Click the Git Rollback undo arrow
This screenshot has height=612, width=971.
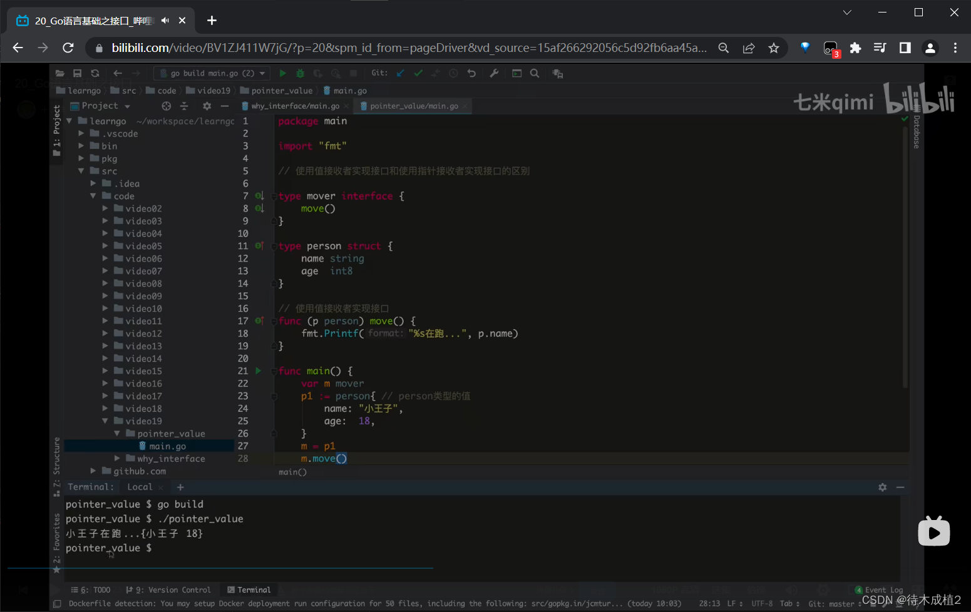(471, 73)
